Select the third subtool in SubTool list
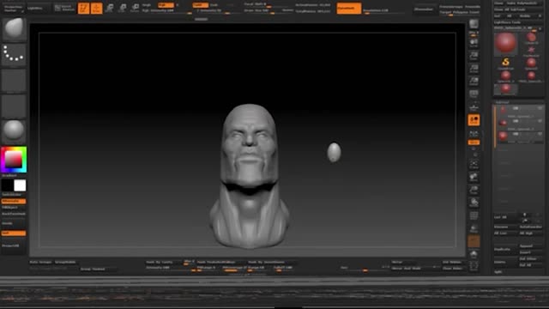 pyautogui.click(x=519, y=136)
